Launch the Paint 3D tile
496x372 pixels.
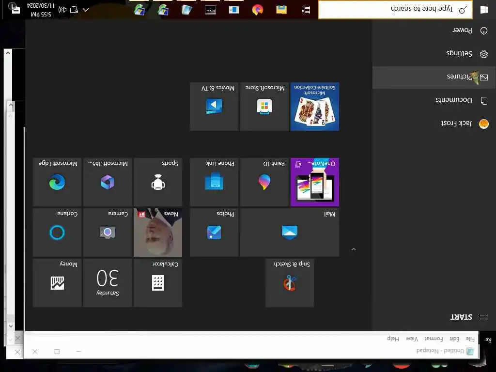coord(264,182)
